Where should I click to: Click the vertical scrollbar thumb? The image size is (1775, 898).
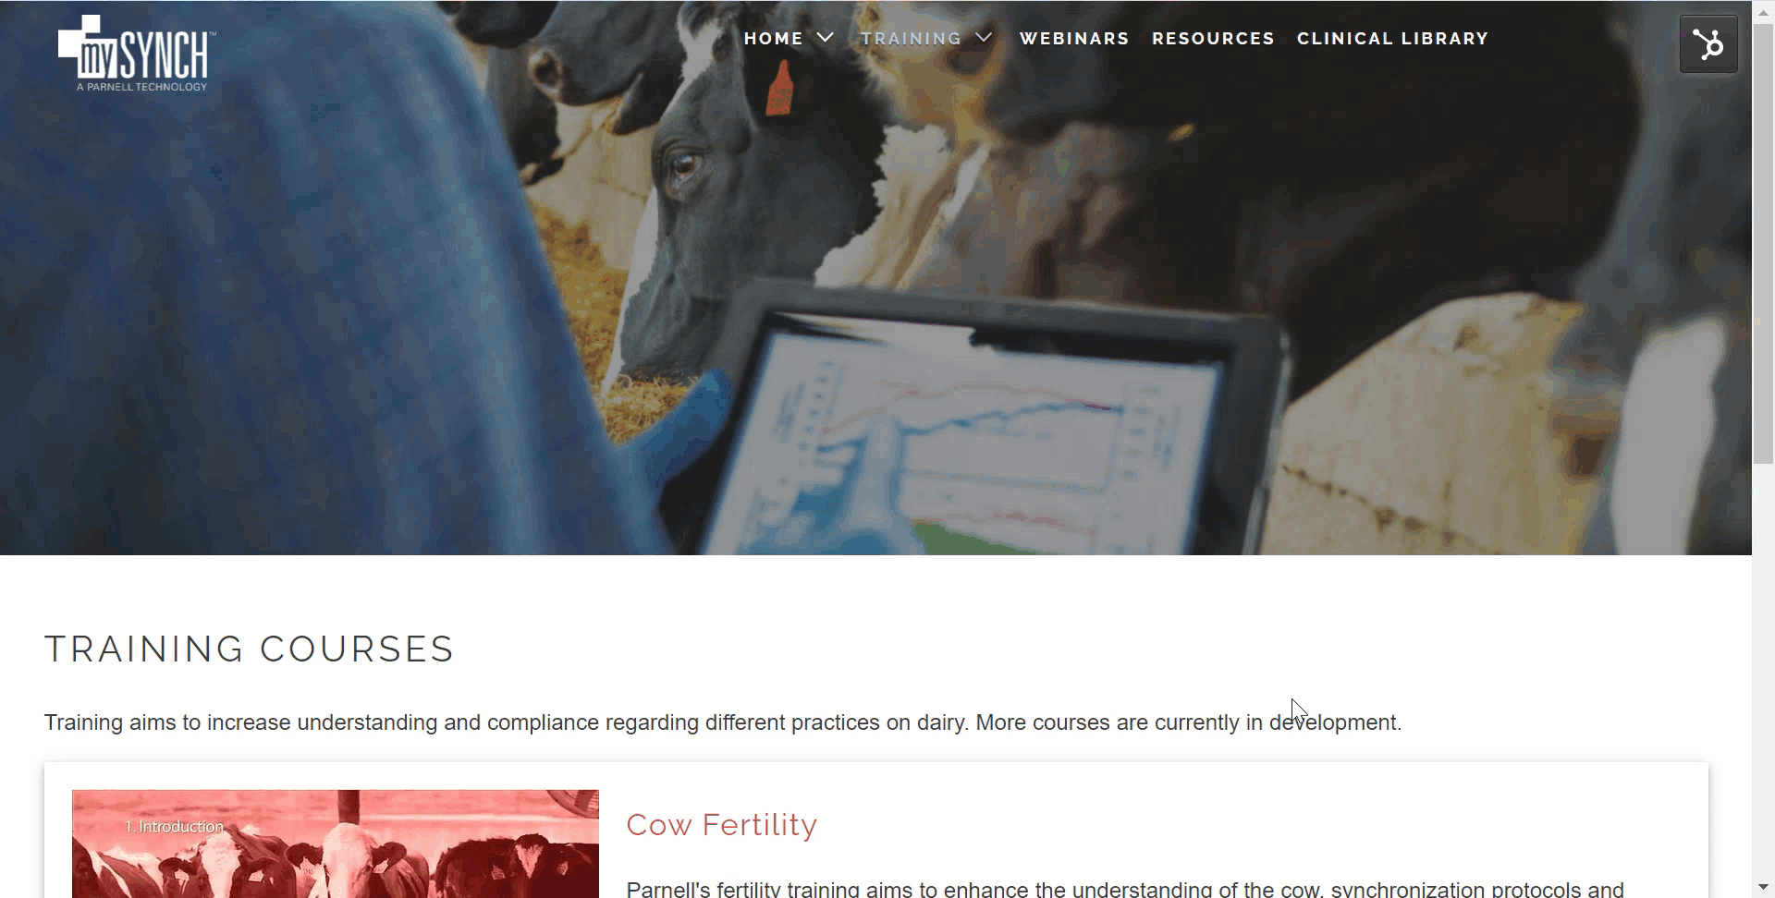[1764, 242]
